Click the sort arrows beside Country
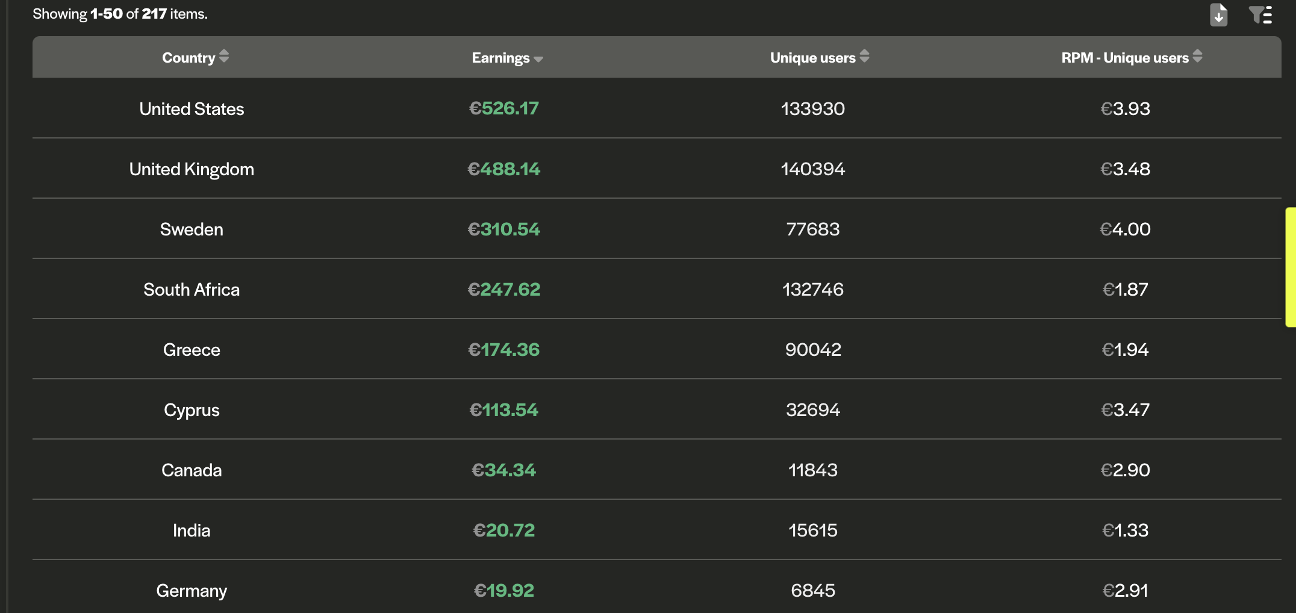 point(224,57)
